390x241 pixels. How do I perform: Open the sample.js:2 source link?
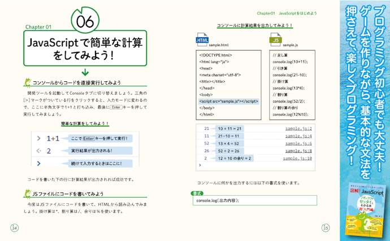tap(298, 129)
